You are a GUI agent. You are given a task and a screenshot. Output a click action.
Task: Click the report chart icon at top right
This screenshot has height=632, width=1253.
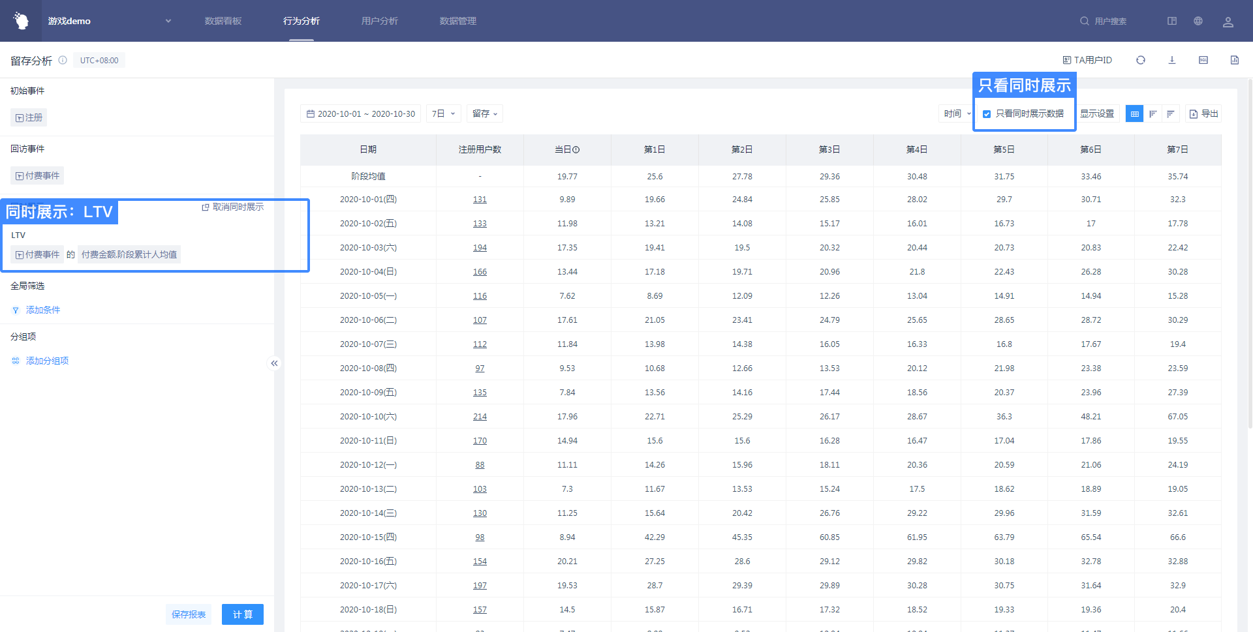point(1234,60)
